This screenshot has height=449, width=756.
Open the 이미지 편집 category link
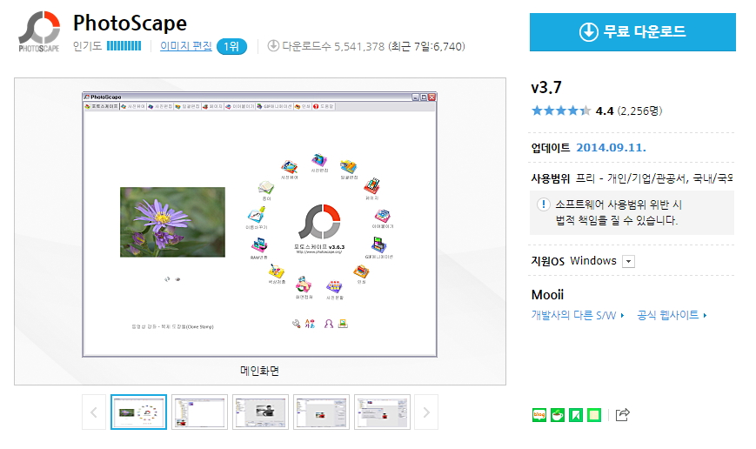pyautogui.click(x=185, y=46)
